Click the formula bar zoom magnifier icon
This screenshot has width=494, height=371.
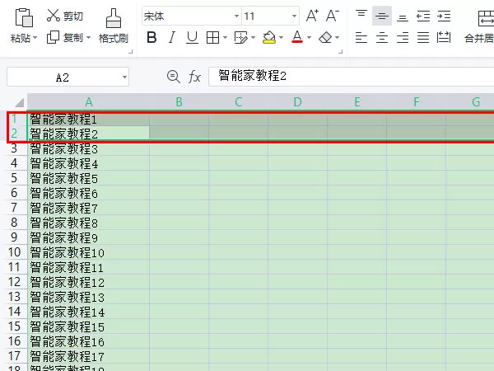click(x=173, y=77)
